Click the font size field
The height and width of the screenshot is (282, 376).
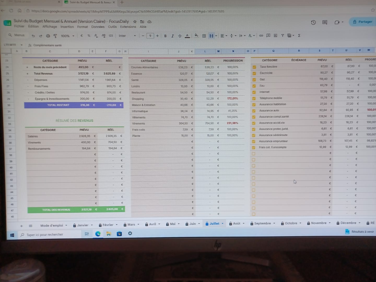tap(150, 36)
